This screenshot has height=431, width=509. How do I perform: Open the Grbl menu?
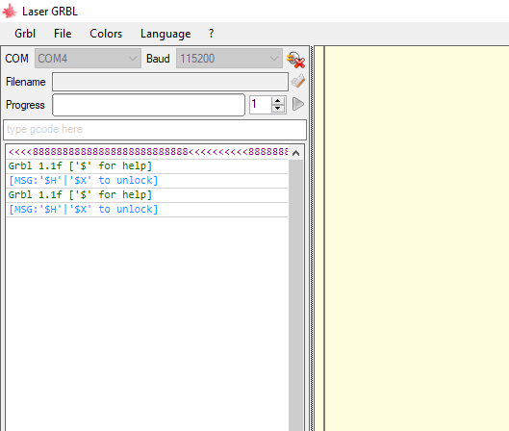click(x=25, y=34)
